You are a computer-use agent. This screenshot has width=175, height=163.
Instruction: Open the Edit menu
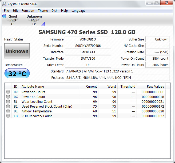(15, 11)
